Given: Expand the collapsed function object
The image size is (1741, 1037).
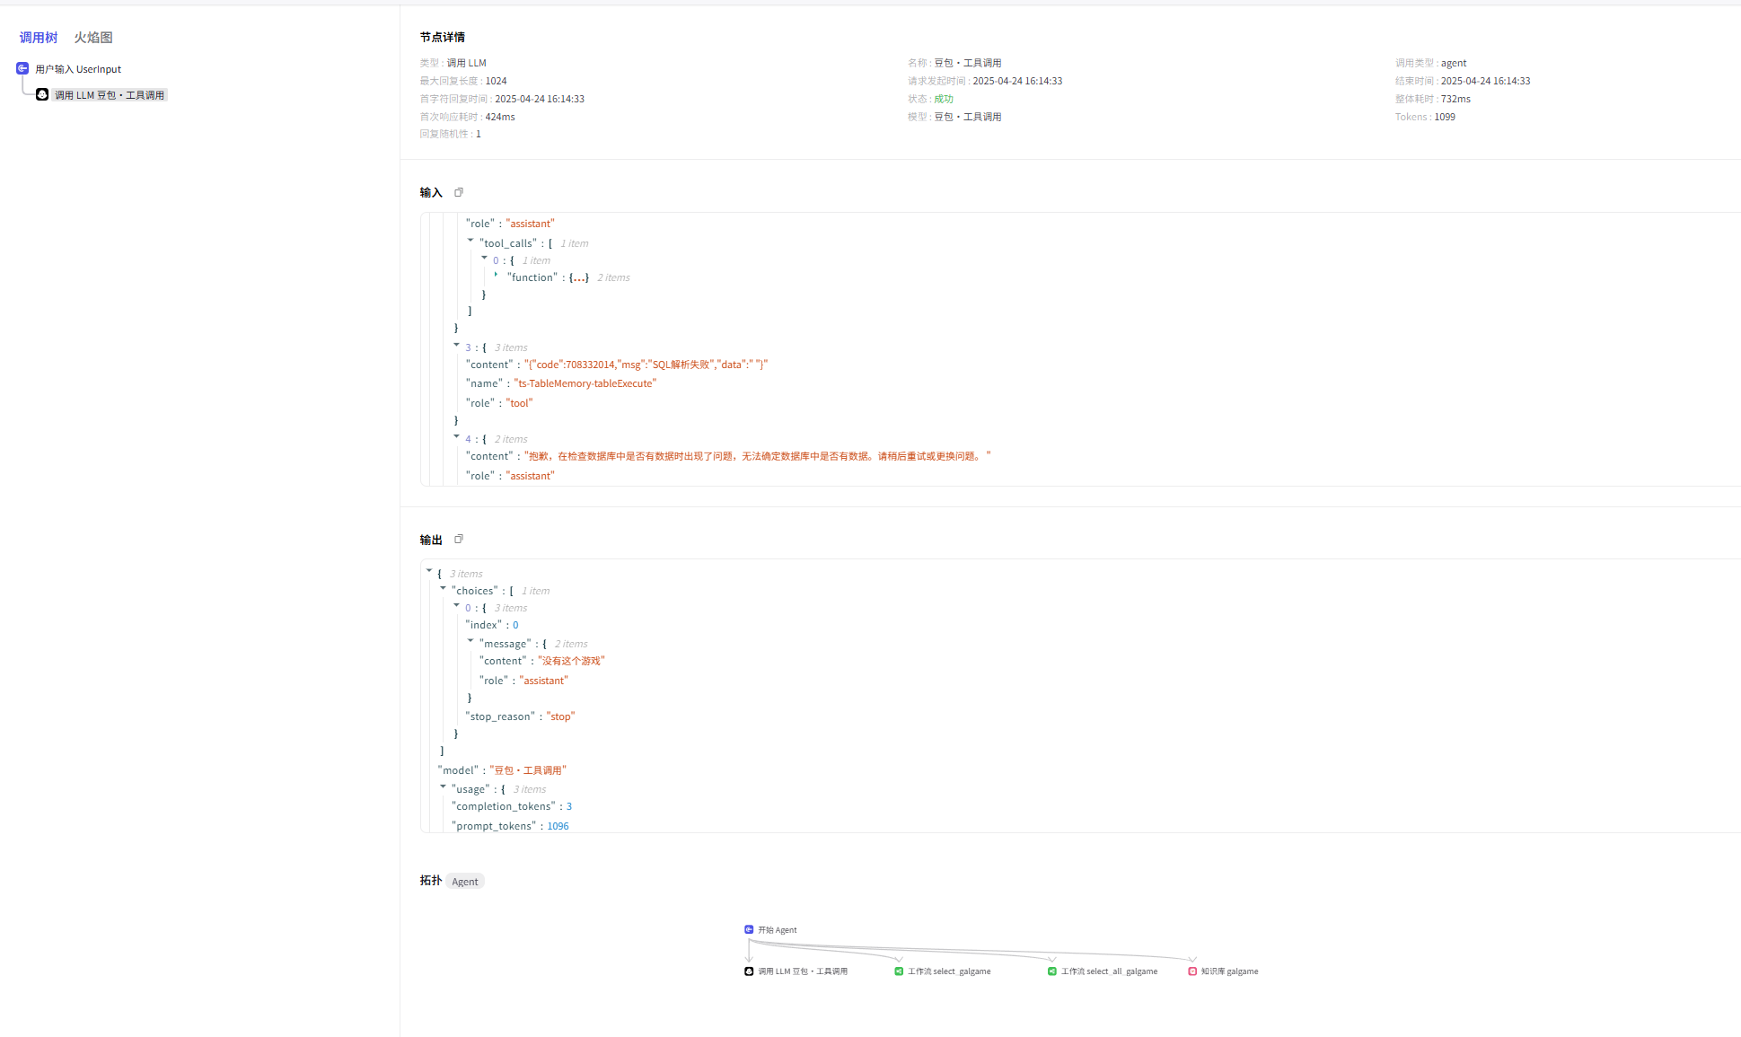Looking at the screenshot, I should pos(497,275).
